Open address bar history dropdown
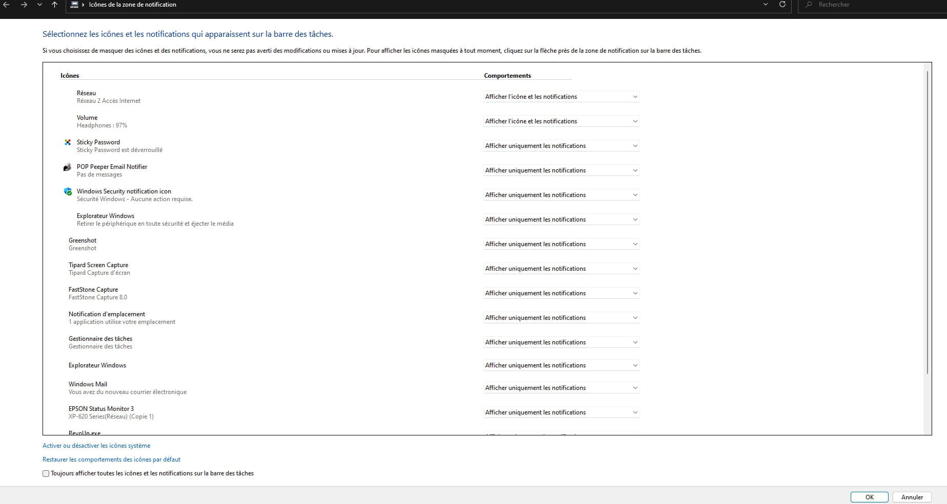This screenshot has height=504, width=947. click(x=766, y=5)
